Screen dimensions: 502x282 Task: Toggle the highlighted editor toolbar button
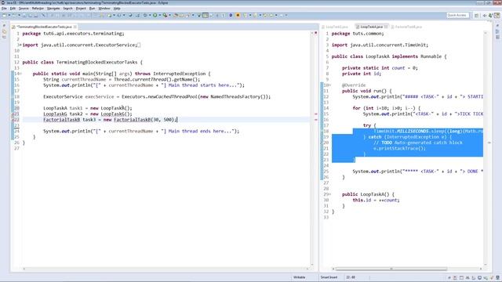click(x=206, y=15)
